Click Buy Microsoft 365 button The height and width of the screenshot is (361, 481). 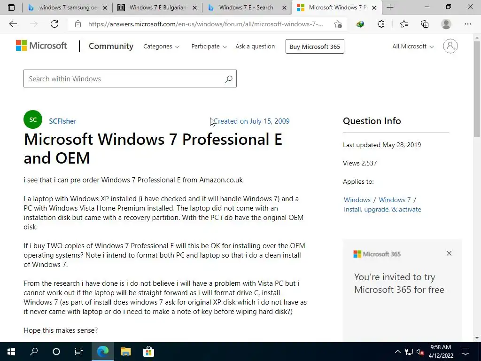(x=315, y=47)
